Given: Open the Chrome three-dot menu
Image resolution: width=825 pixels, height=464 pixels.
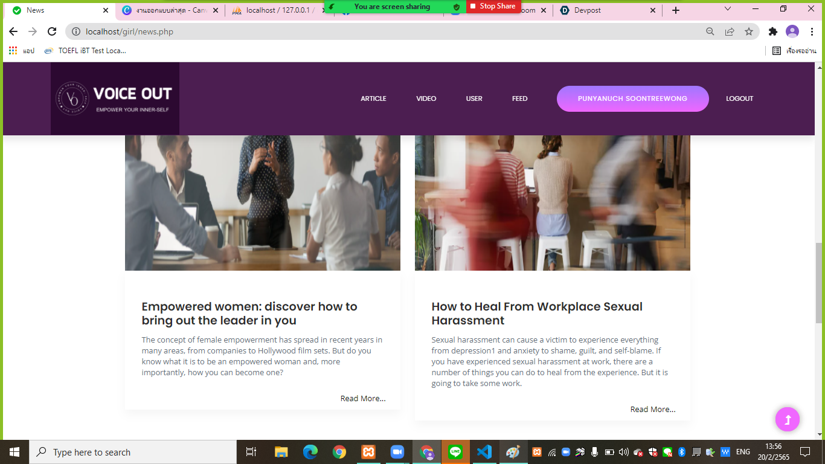Looking at the screenshot, I should click(811, 31).
